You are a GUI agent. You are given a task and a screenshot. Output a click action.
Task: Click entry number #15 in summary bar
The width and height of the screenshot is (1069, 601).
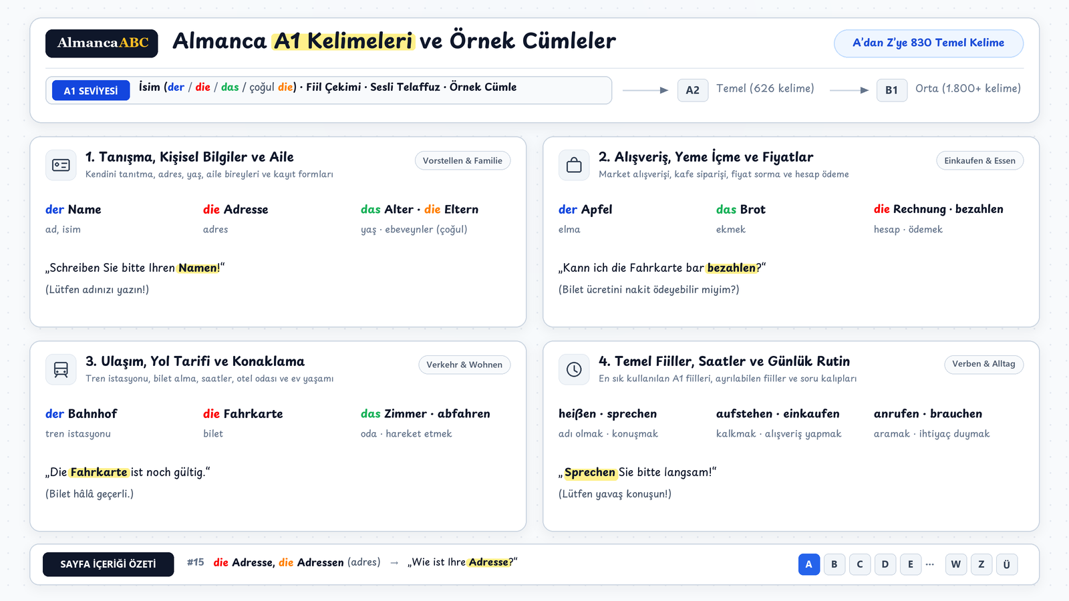[196, 562]
